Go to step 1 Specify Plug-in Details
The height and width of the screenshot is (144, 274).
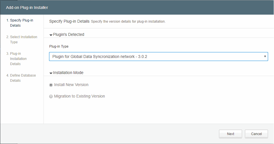pos(20,23)
